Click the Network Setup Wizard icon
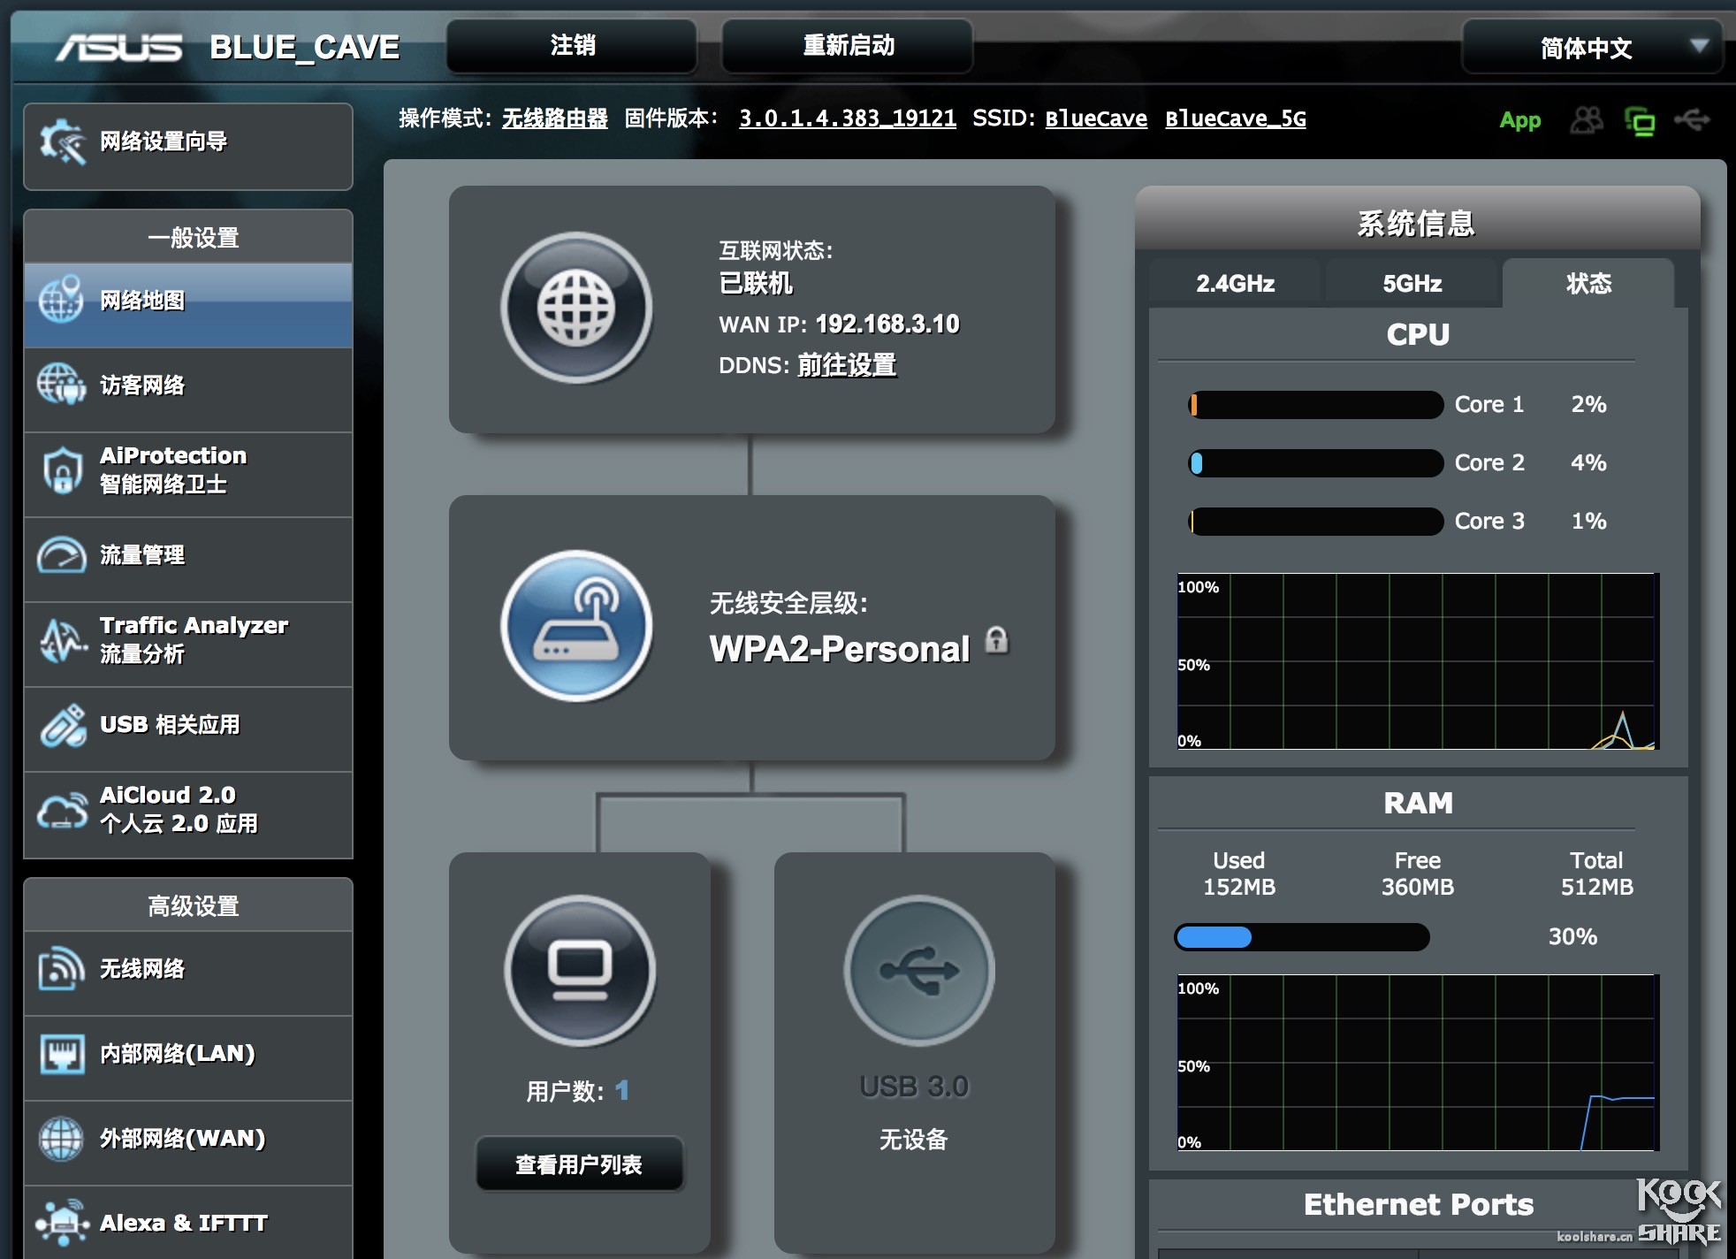Image resolution: width=1736 pixels, height=1259 pixels. (x=62, y=141)
